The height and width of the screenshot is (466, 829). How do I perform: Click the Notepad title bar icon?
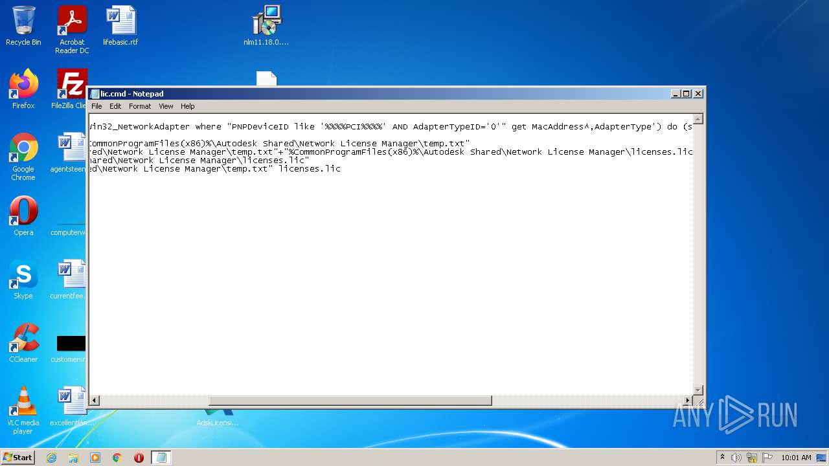(x=95, y=94)
